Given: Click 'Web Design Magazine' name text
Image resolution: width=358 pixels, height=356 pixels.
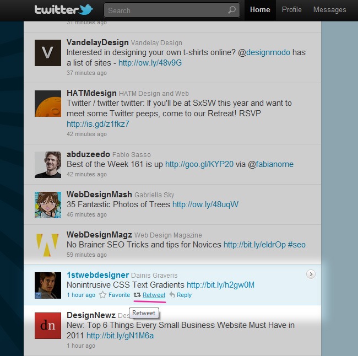Looking at the screenshot, I should coord(168,235).
